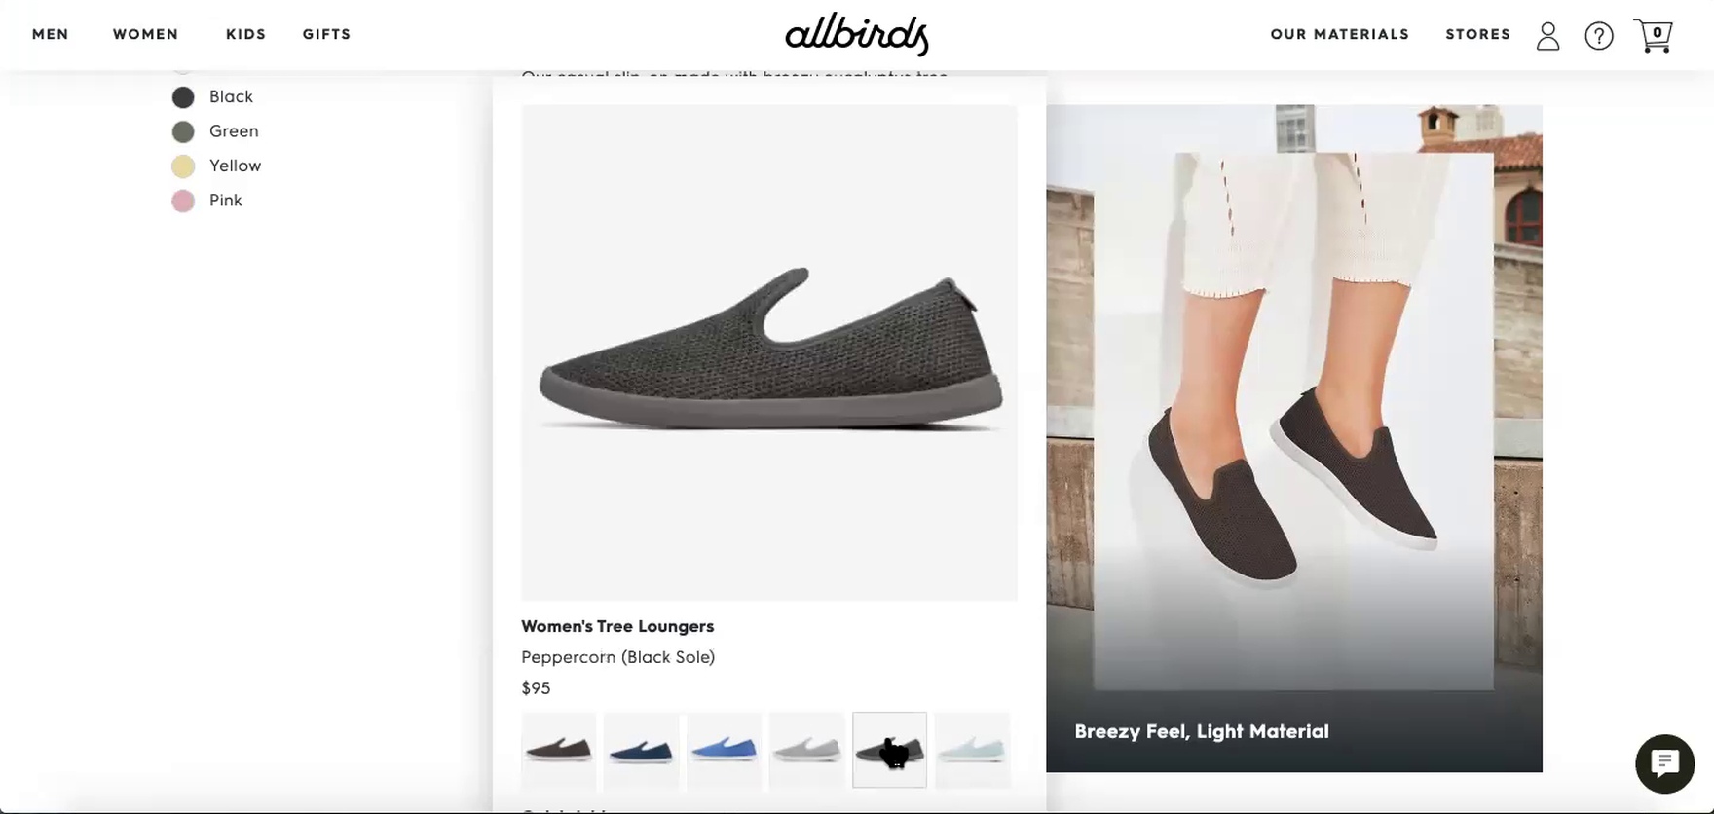1714x814 pixels.
Task: Select the navy lounger thumbnail
Action: point(641,750)
